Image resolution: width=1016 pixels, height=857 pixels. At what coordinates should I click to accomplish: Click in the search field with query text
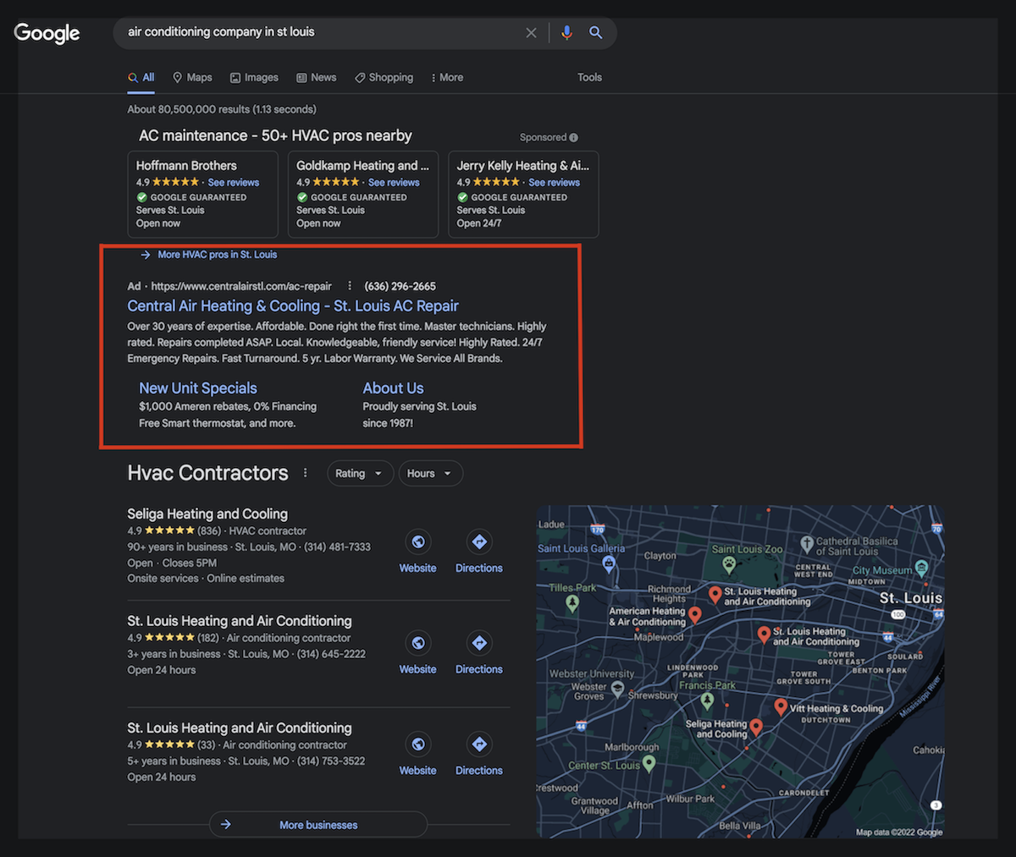click(322, 32)
